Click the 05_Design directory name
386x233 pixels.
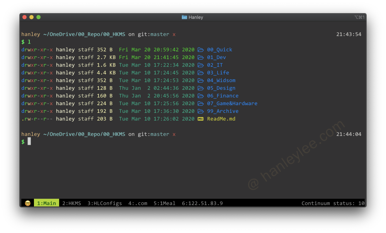coord(221,88)
